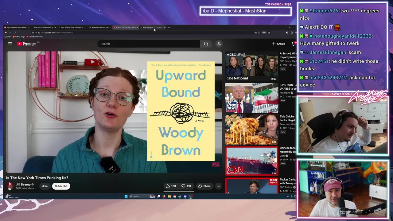The image size is (393, 221).
Task: Open Steam from the taskbar
Action: click(180, 196)
